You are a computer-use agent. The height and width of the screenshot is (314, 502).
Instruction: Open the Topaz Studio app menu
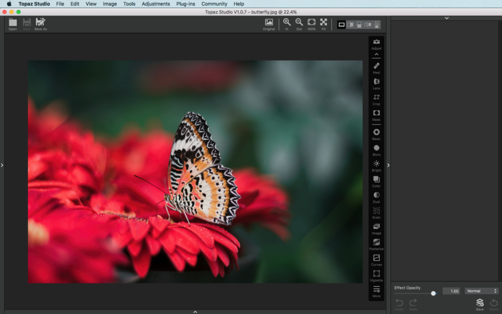[x=34, y=4]
